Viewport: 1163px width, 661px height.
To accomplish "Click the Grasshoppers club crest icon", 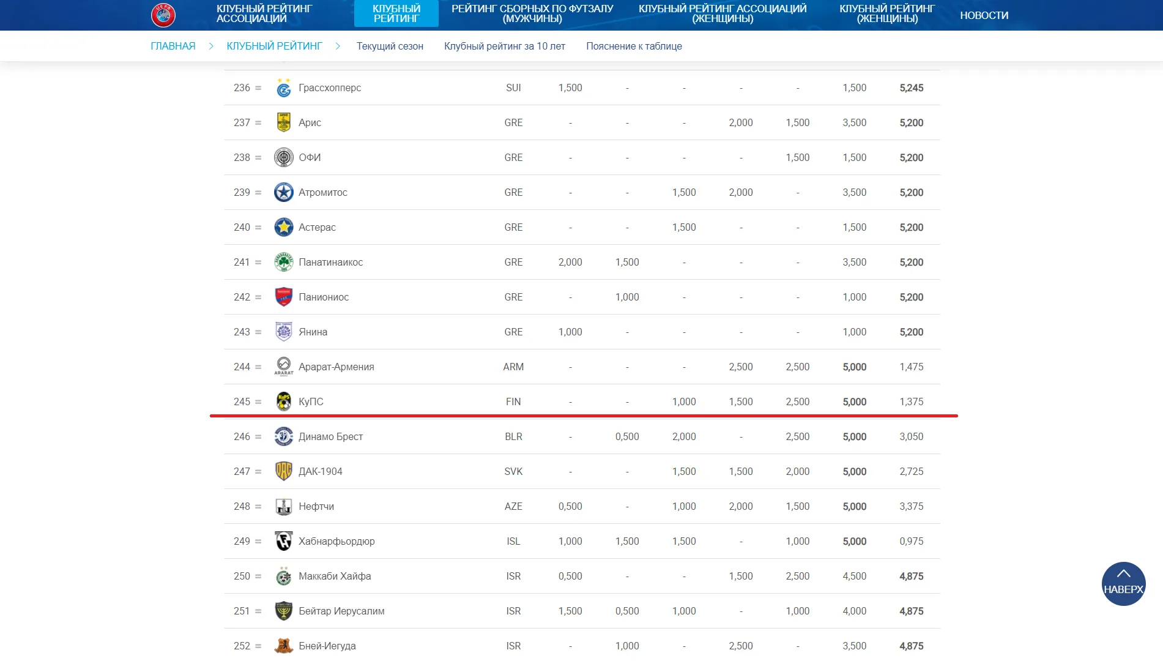I will pos(283,88).
